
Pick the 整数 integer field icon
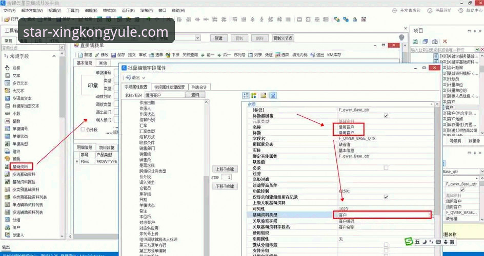[x=7, y=121]
